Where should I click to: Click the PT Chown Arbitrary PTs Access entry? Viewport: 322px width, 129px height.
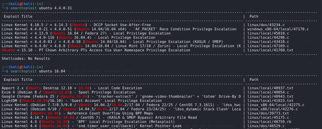pos(96,50)
